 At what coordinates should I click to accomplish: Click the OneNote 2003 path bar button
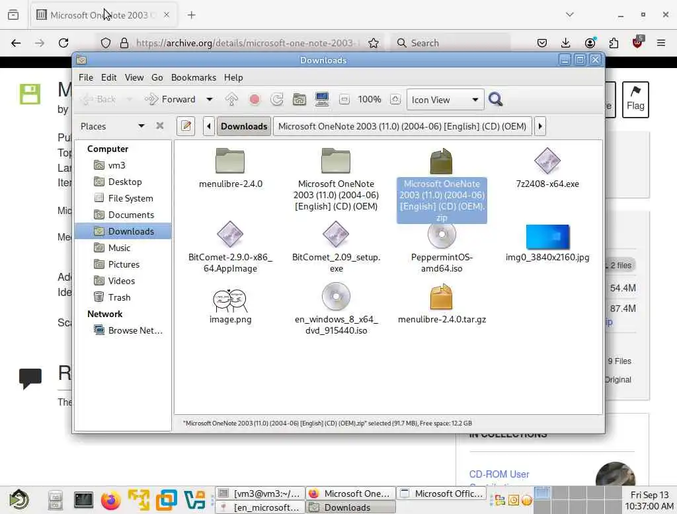pyautogui.click(x=402, y=126)
